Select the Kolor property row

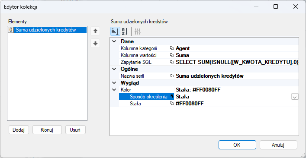[x=209, y=90]
